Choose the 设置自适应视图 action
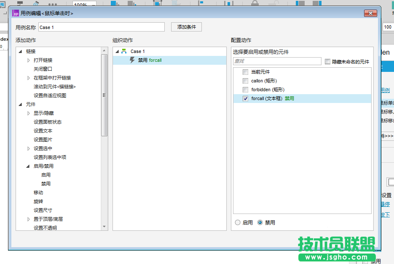 (50, 95)
